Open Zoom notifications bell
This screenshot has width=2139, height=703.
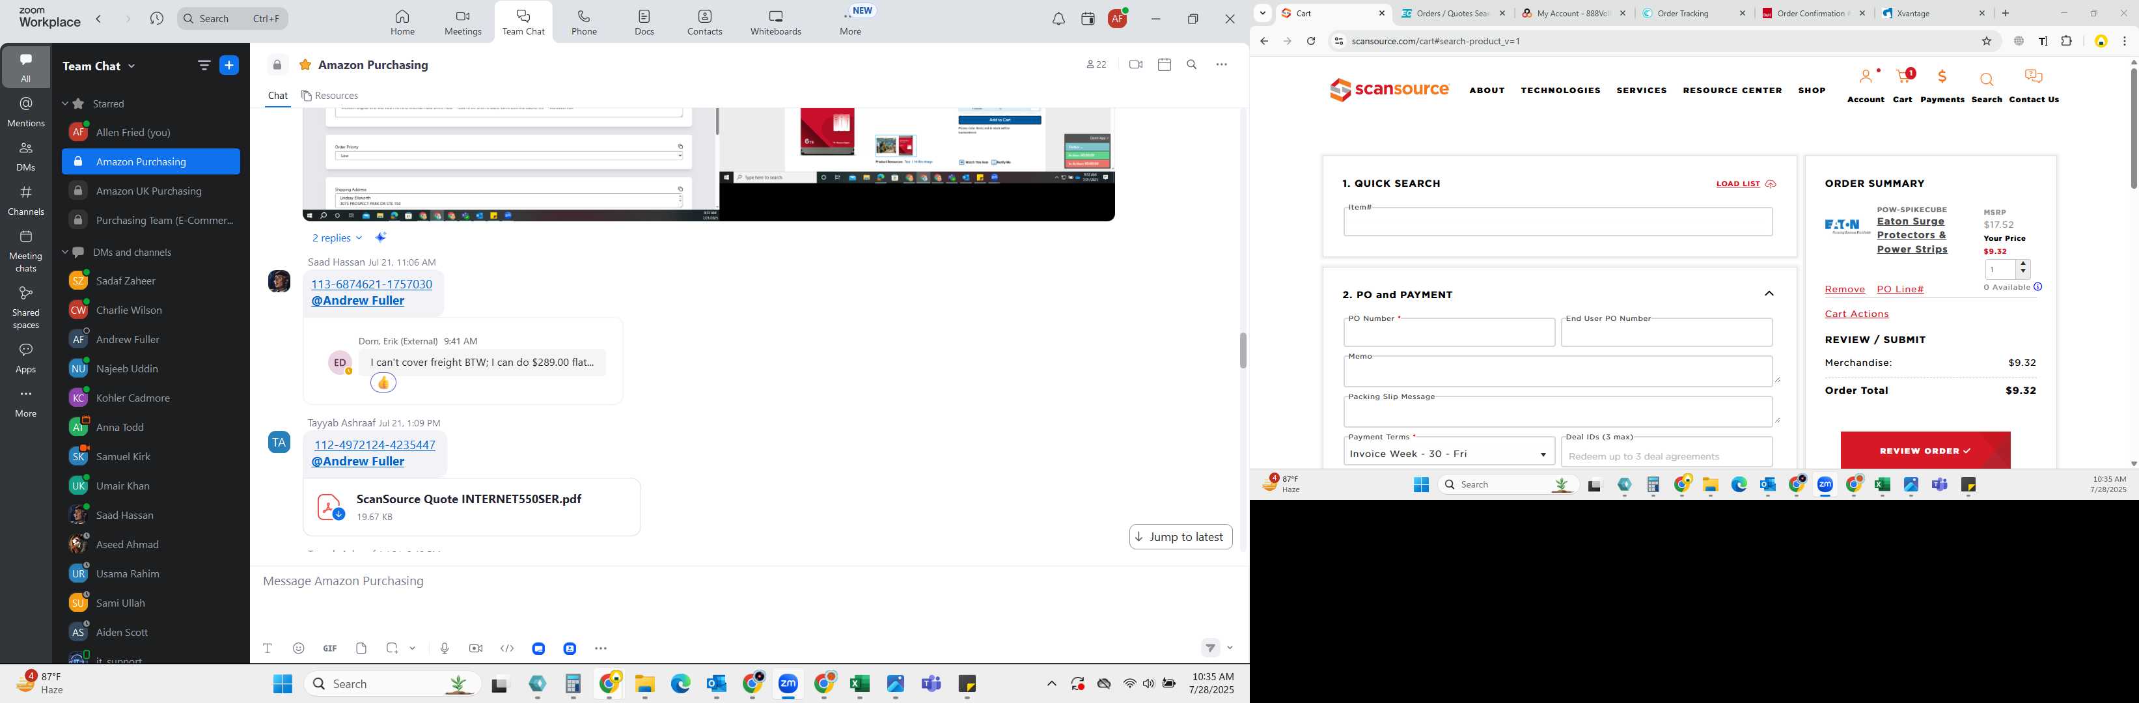click(x=1058, y=19)
